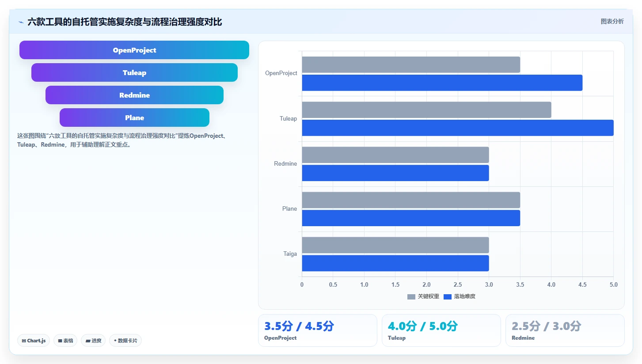Select the Tuleap funnel bar

134,72
